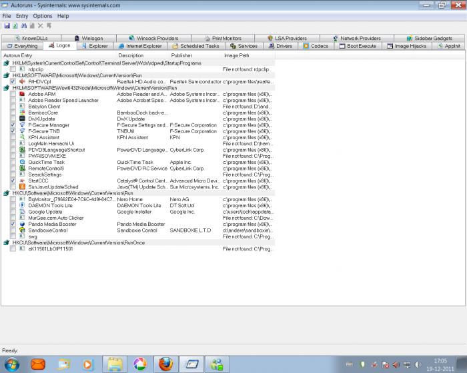Sort by the Autorun Entry column header
Image resolution: width=467 pixels, height=373 pixels.
[59, 55]
